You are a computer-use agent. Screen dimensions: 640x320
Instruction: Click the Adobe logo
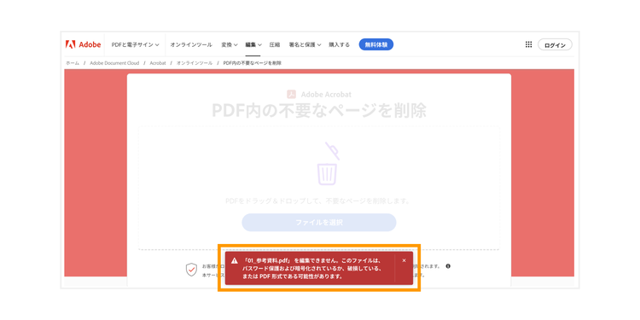(84, 44)
